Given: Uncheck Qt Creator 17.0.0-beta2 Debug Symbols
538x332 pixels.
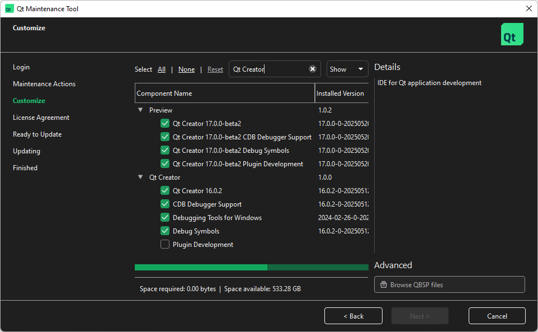Looking at the screenshot, I should [x=165, y=150].
